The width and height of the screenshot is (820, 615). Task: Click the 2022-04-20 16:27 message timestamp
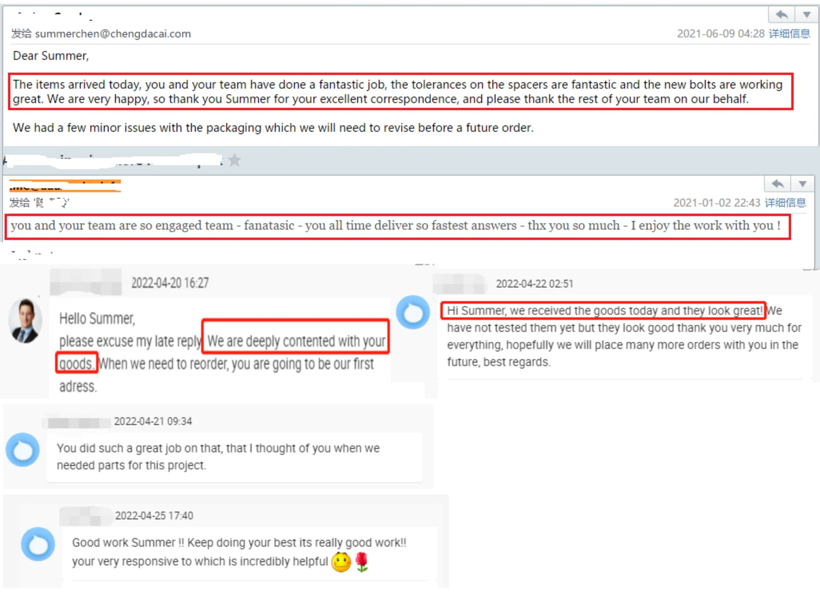(x=170, y=283)
